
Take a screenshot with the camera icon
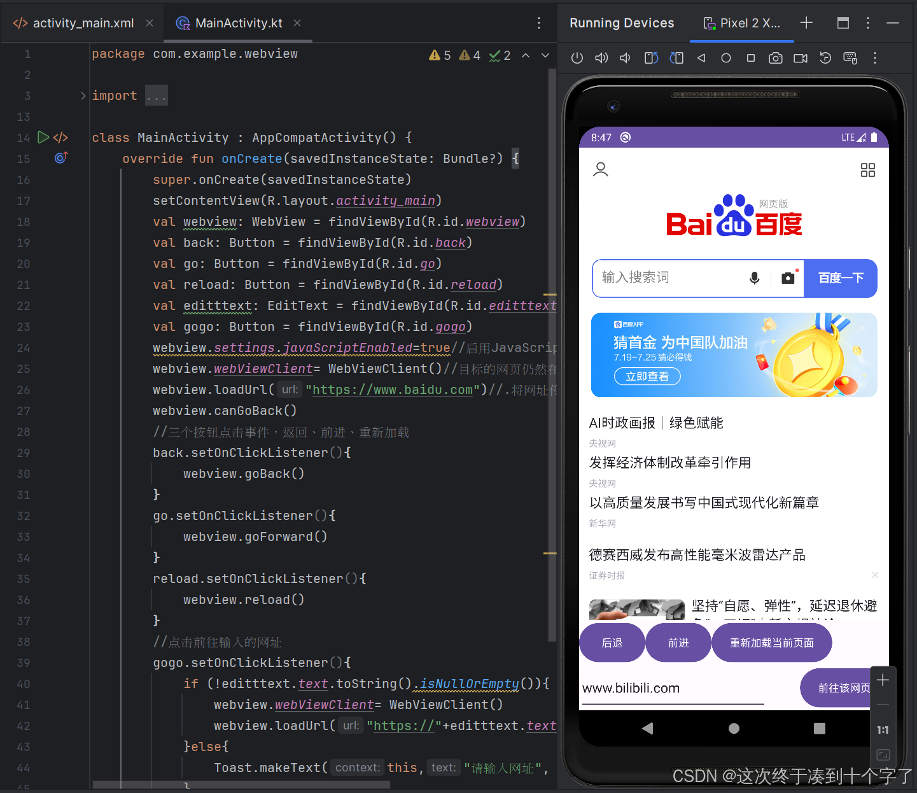click(775, 57)
